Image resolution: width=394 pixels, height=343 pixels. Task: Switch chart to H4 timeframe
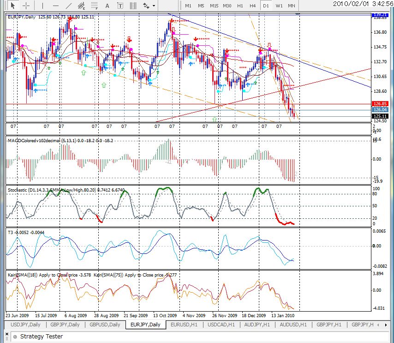(252, 6)
